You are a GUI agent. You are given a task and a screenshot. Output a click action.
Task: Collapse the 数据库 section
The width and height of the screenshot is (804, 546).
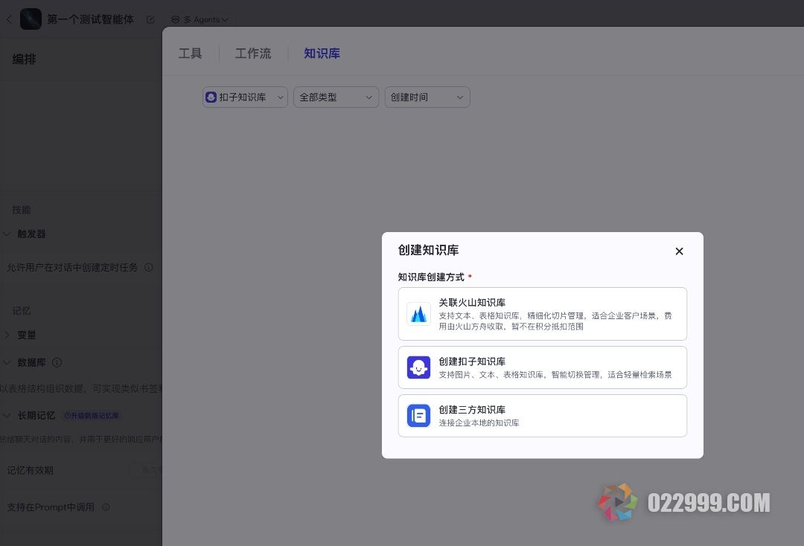point(7,362)
